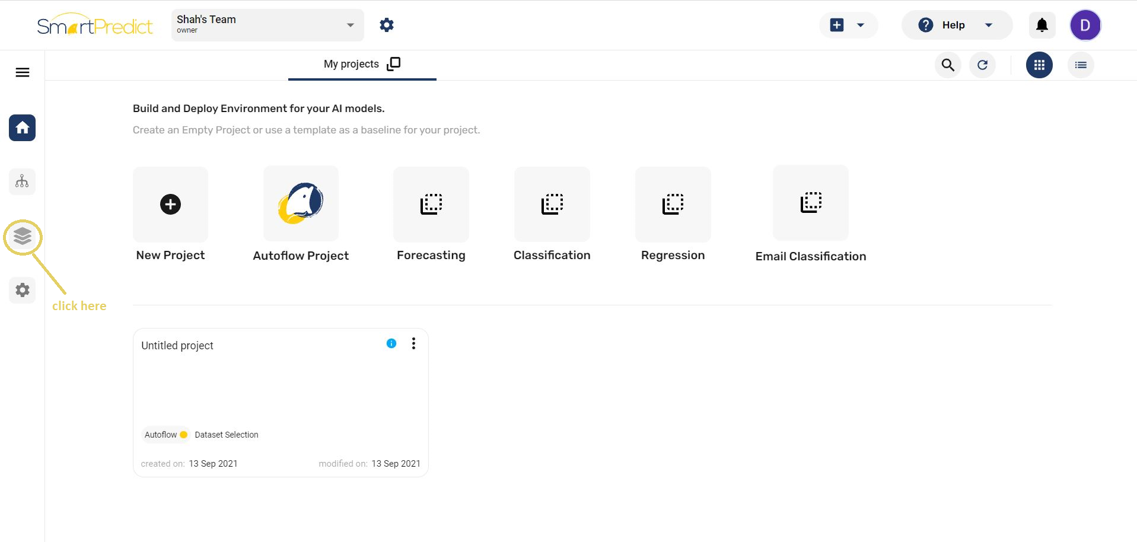This screenshot has width=1137, height=542.
Task: Open the hierarchy tree sidebar icon
Action: 22,181
